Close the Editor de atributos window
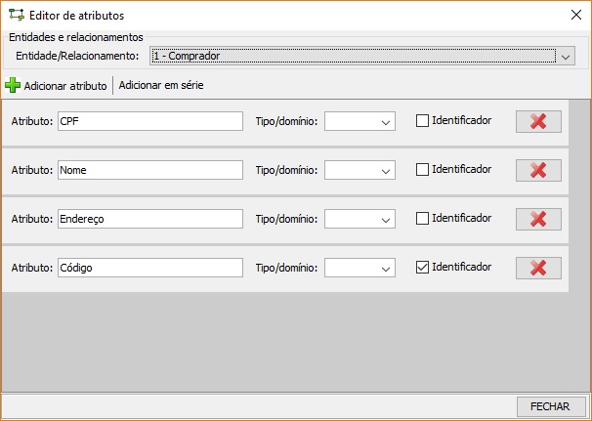Viewport: 592px width, 421px height. (576, 15)
